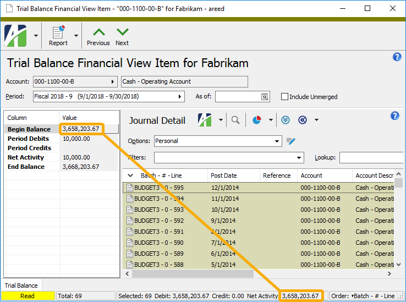Click document icon of BUDGET3 - 0 - 592

pos(130,221)
